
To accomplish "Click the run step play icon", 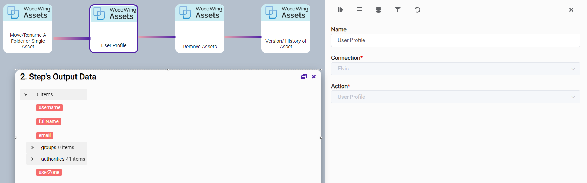I will tap(340, 10).
